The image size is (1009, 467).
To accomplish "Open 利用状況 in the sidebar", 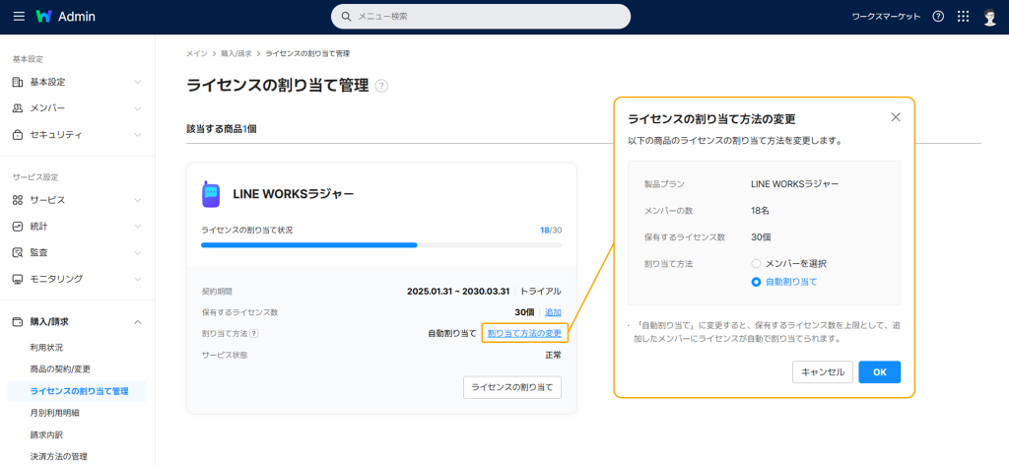I will pos(46,348).
